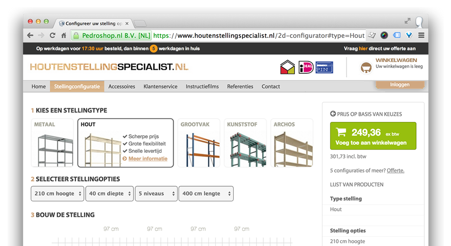Select the Hout shelving type card
451x246 pixels.
click(125, 143)
